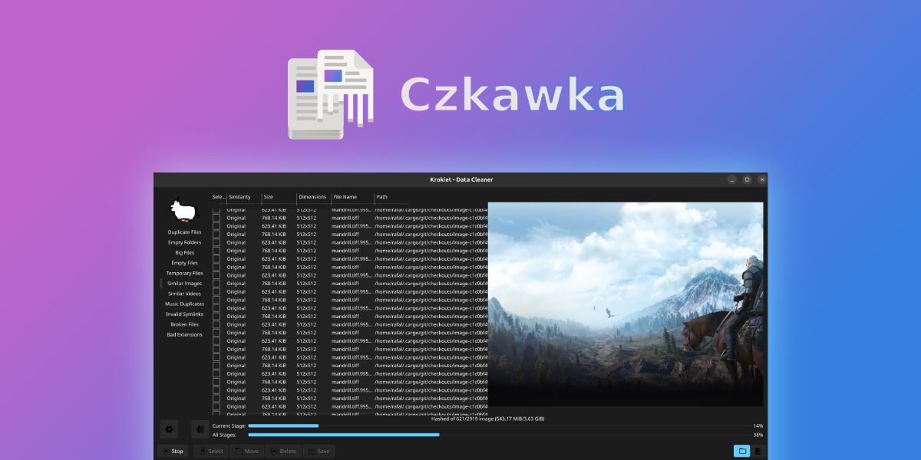
Task: Open the Duplicate Files section
Action: (x=184, y=232)
